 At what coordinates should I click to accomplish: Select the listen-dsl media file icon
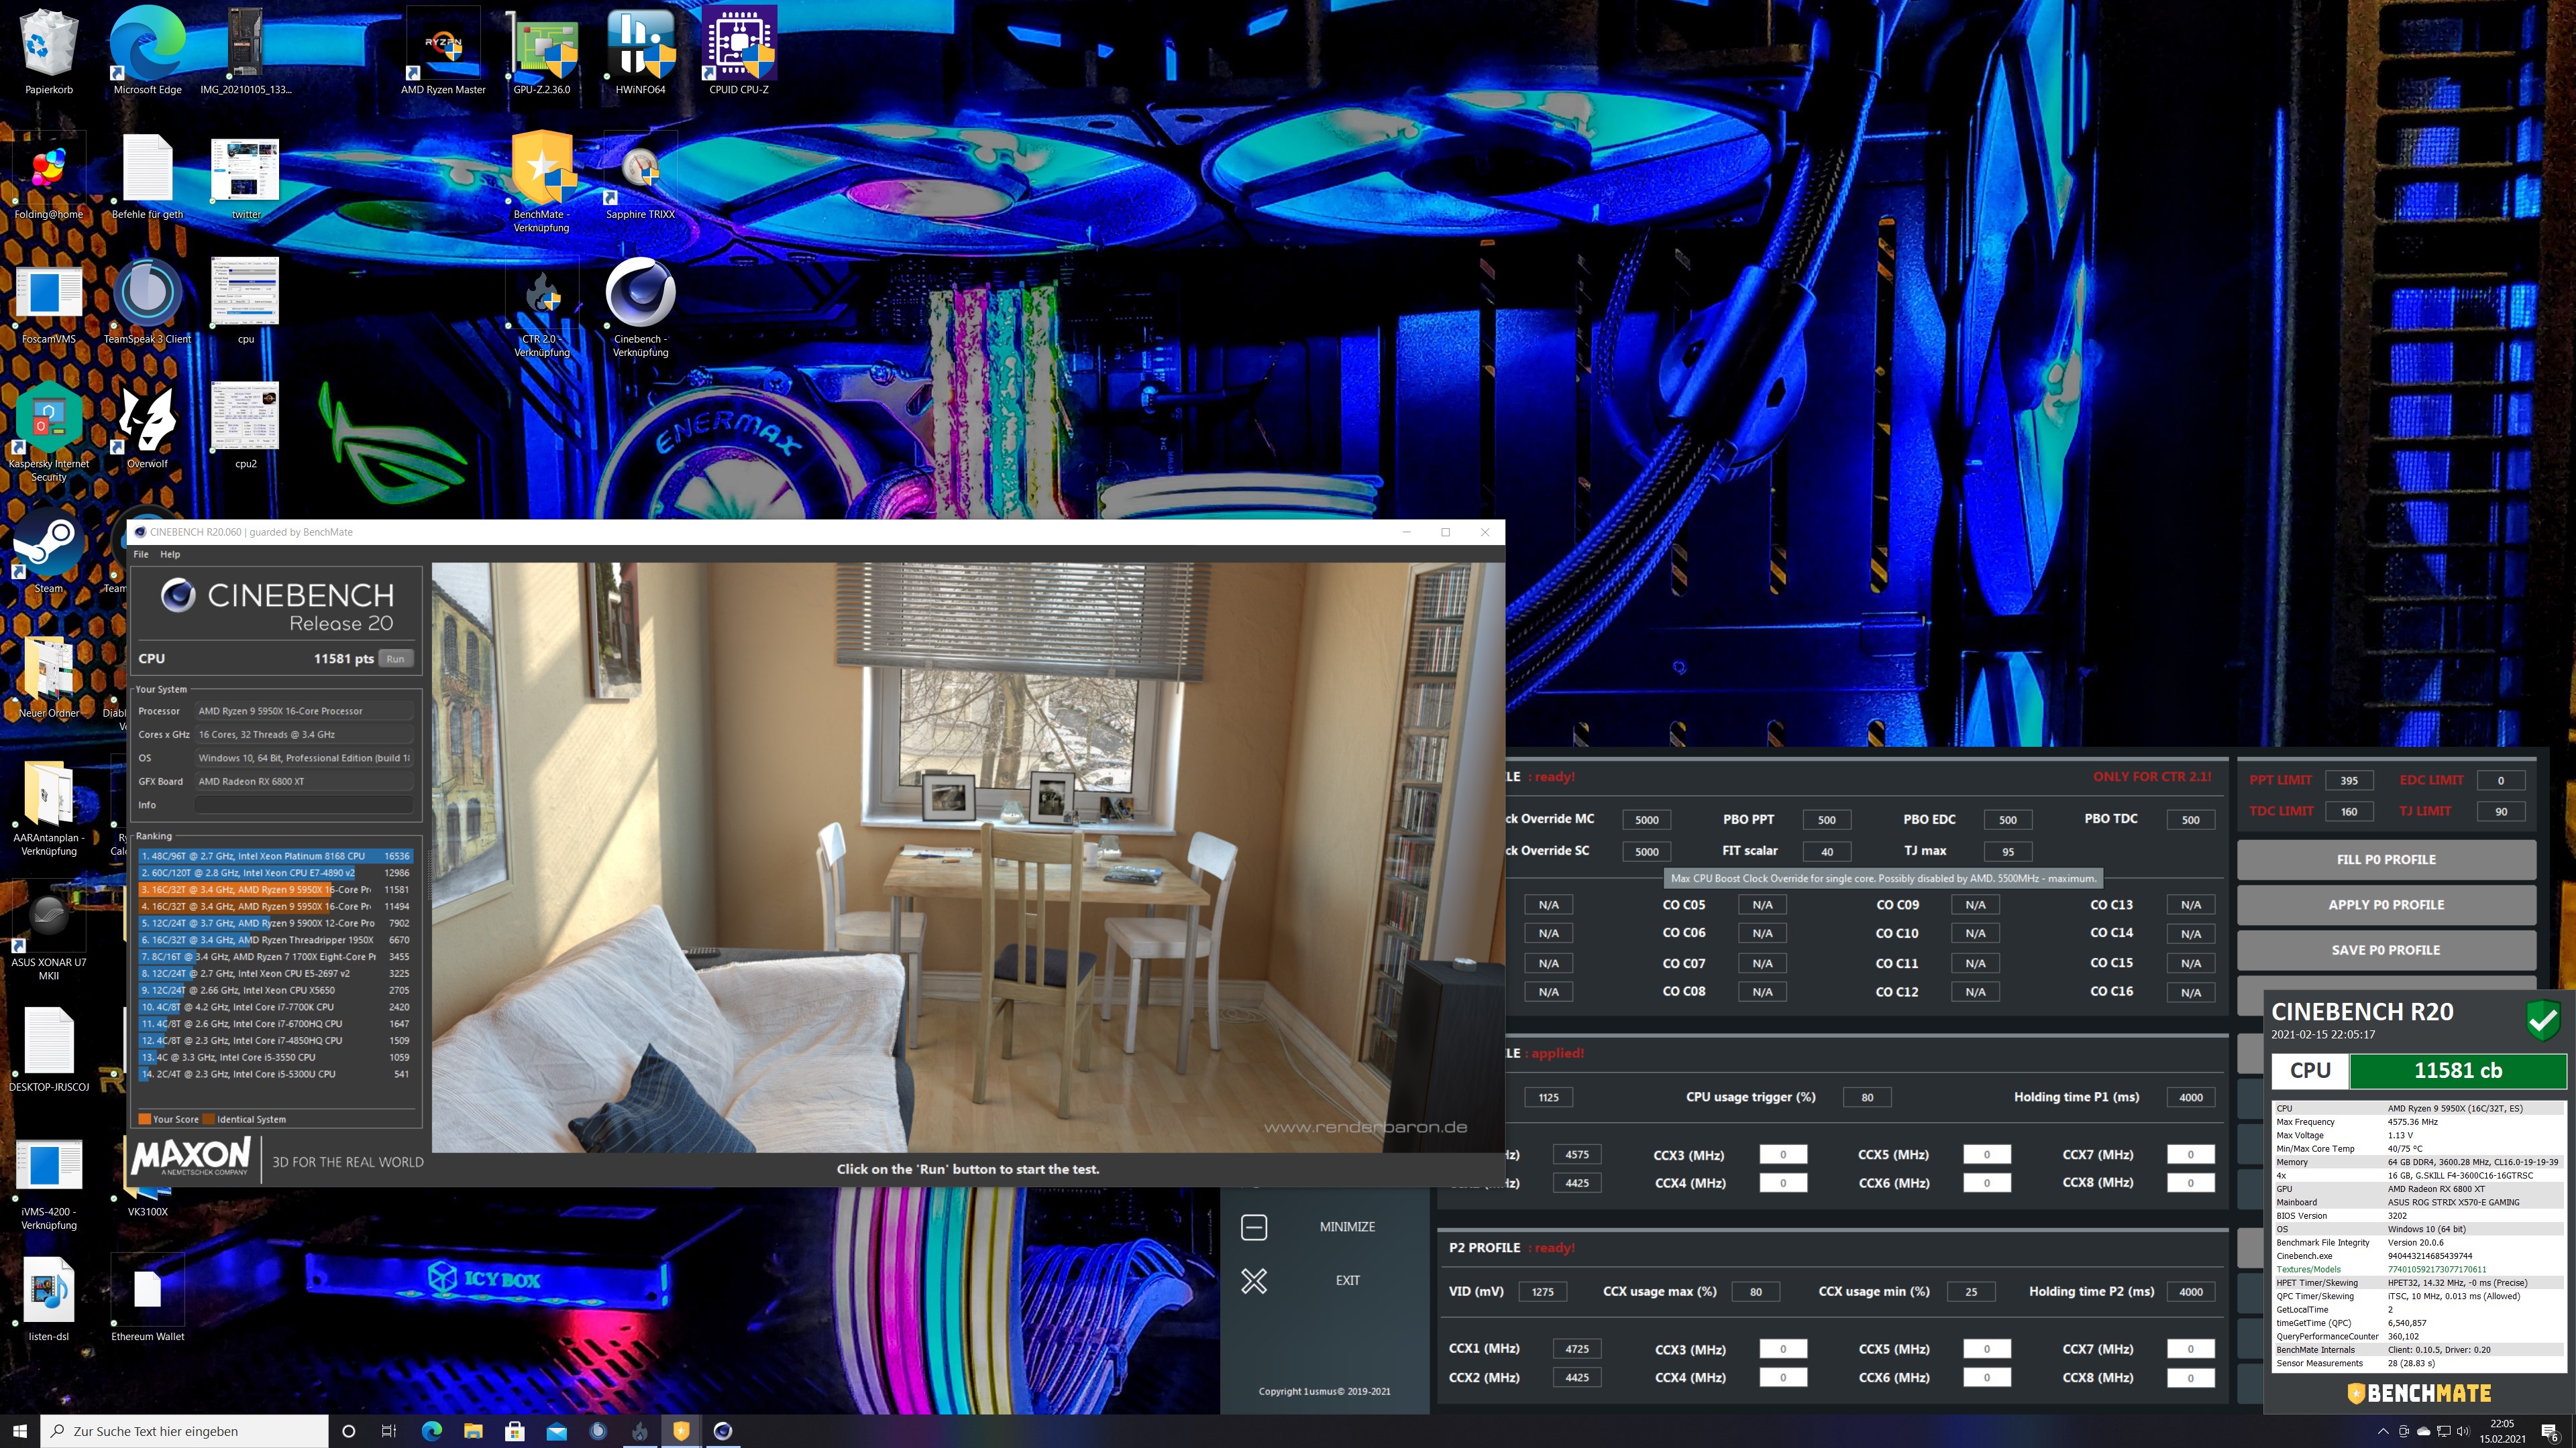tap(48, 1299)
